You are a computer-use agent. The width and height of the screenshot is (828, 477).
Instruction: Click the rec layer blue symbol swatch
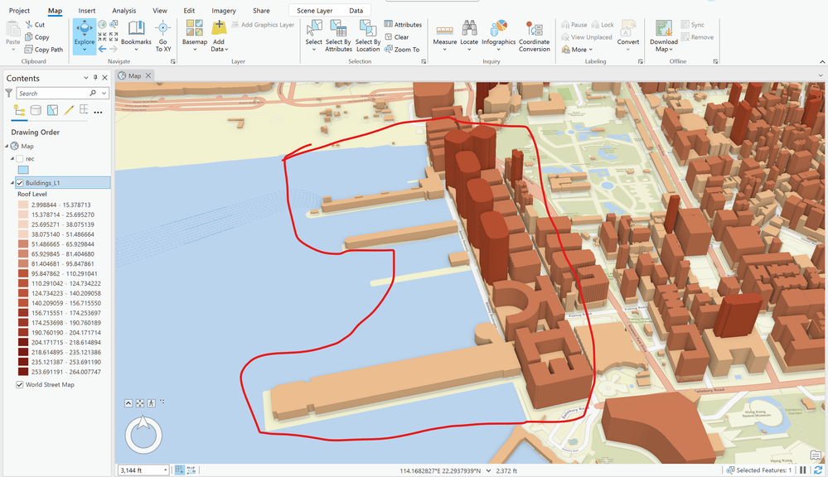(23, 170)
